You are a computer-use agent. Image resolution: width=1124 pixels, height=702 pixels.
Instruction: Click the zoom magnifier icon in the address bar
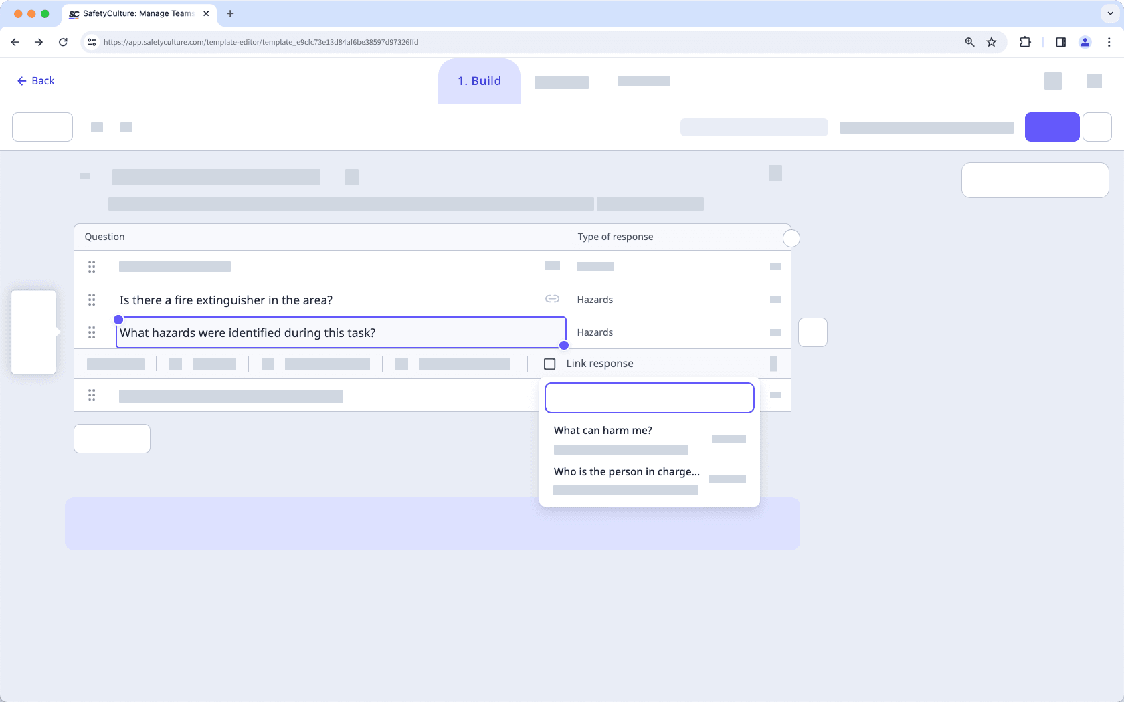pos(969,42)
